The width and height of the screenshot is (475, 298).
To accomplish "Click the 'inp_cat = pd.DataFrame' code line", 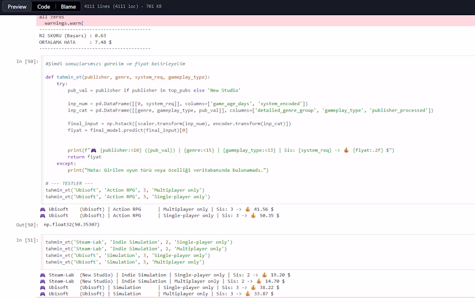I will click(250, 110).
